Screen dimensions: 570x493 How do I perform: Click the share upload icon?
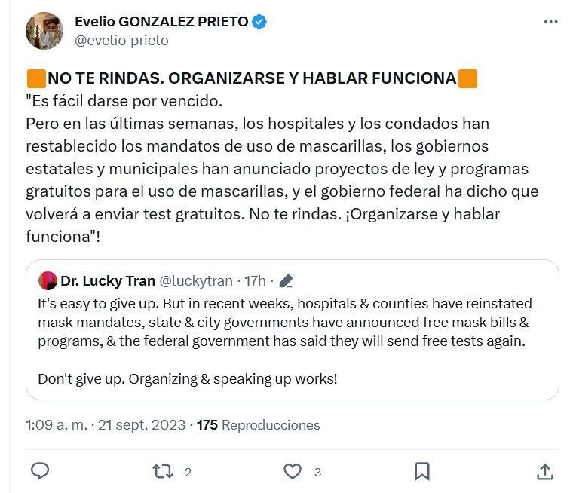(x=545, y=472)
